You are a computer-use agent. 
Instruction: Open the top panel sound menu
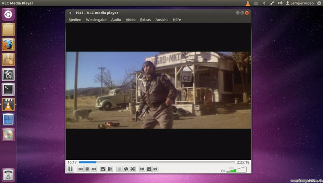click(x=280, y=3)
